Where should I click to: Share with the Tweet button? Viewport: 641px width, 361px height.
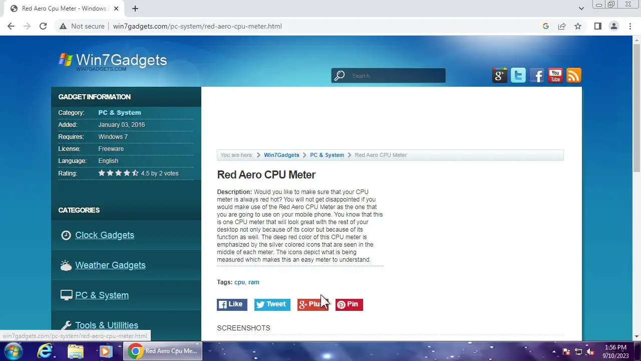click(272, 304)
